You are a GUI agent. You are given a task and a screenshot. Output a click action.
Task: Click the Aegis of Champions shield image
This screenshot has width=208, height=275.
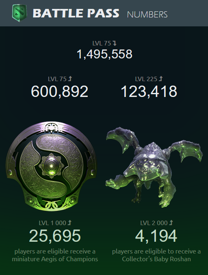pyautogui.click(x=51, y=166)
